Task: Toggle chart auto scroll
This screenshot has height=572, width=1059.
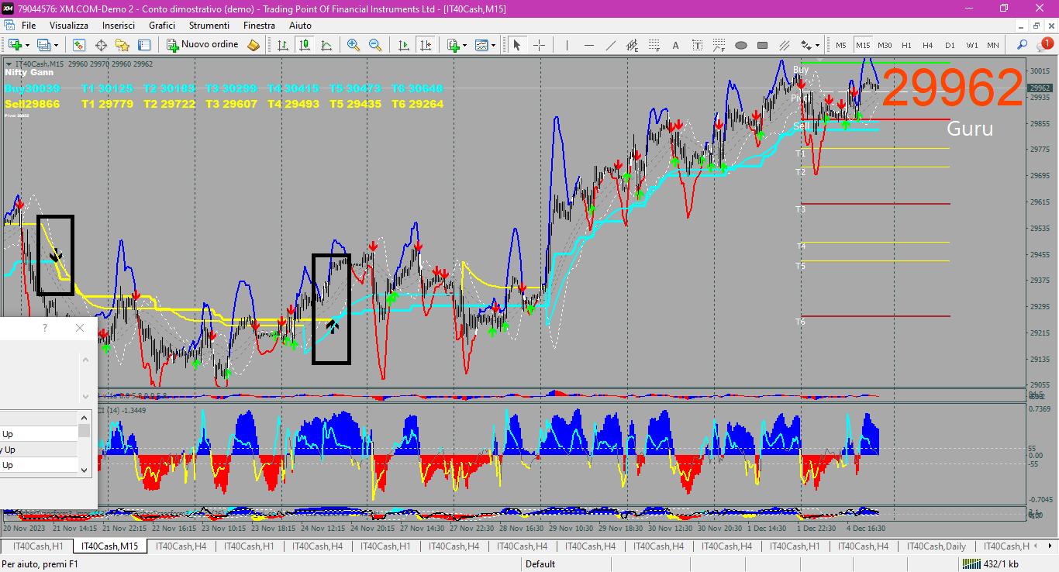Action: click(403, 45)
